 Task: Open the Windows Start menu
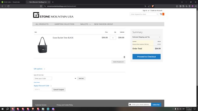[2, 109]
